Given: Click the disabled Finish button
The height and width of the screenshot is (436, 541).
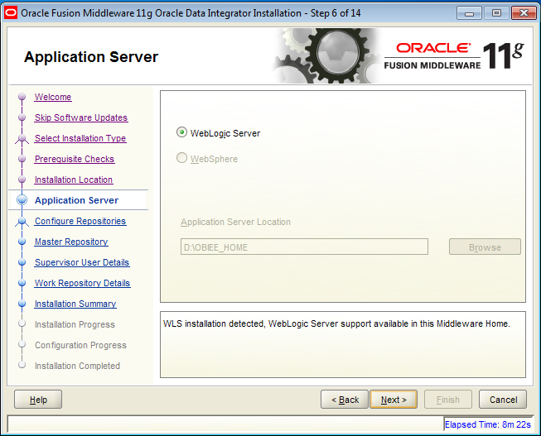Looking at the screenshot, I should [x=448, y=400].
